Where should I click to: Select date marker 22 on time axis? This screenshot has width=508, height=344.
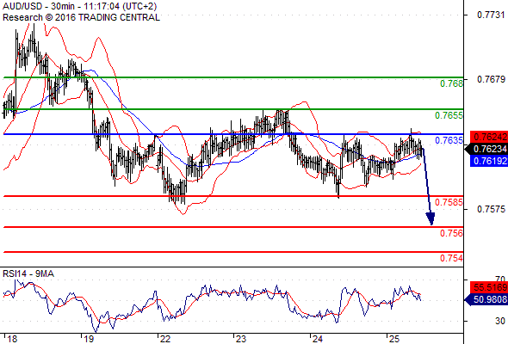click(x=165, y=339)
